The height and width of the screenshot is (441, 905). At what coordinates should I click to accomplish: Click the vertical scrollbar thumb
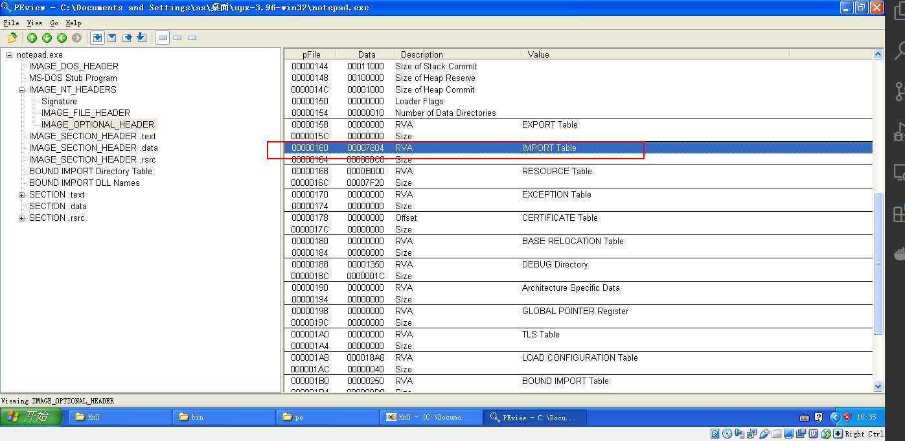(x=878, y=263)
